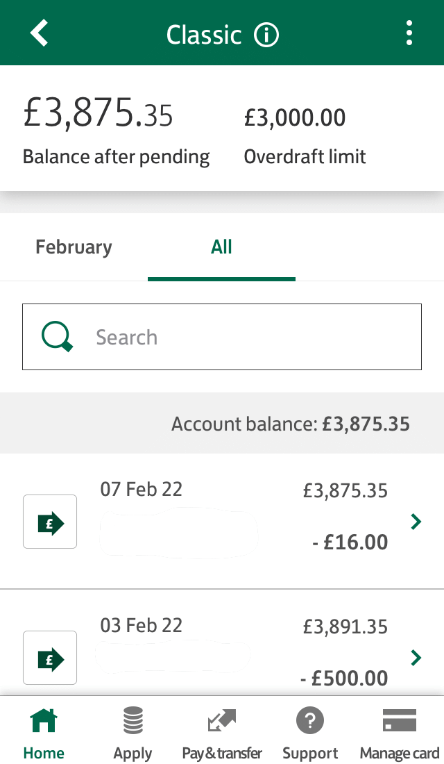Expand the 07 Feb 22 transaction chevron
Viewport: 444px width, 764px height.
tap(416, 522)
